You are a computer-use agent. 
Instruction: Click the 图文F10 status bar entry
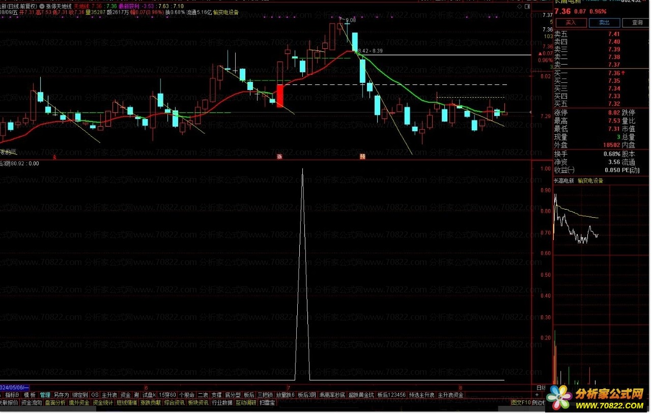pos(521,402)
